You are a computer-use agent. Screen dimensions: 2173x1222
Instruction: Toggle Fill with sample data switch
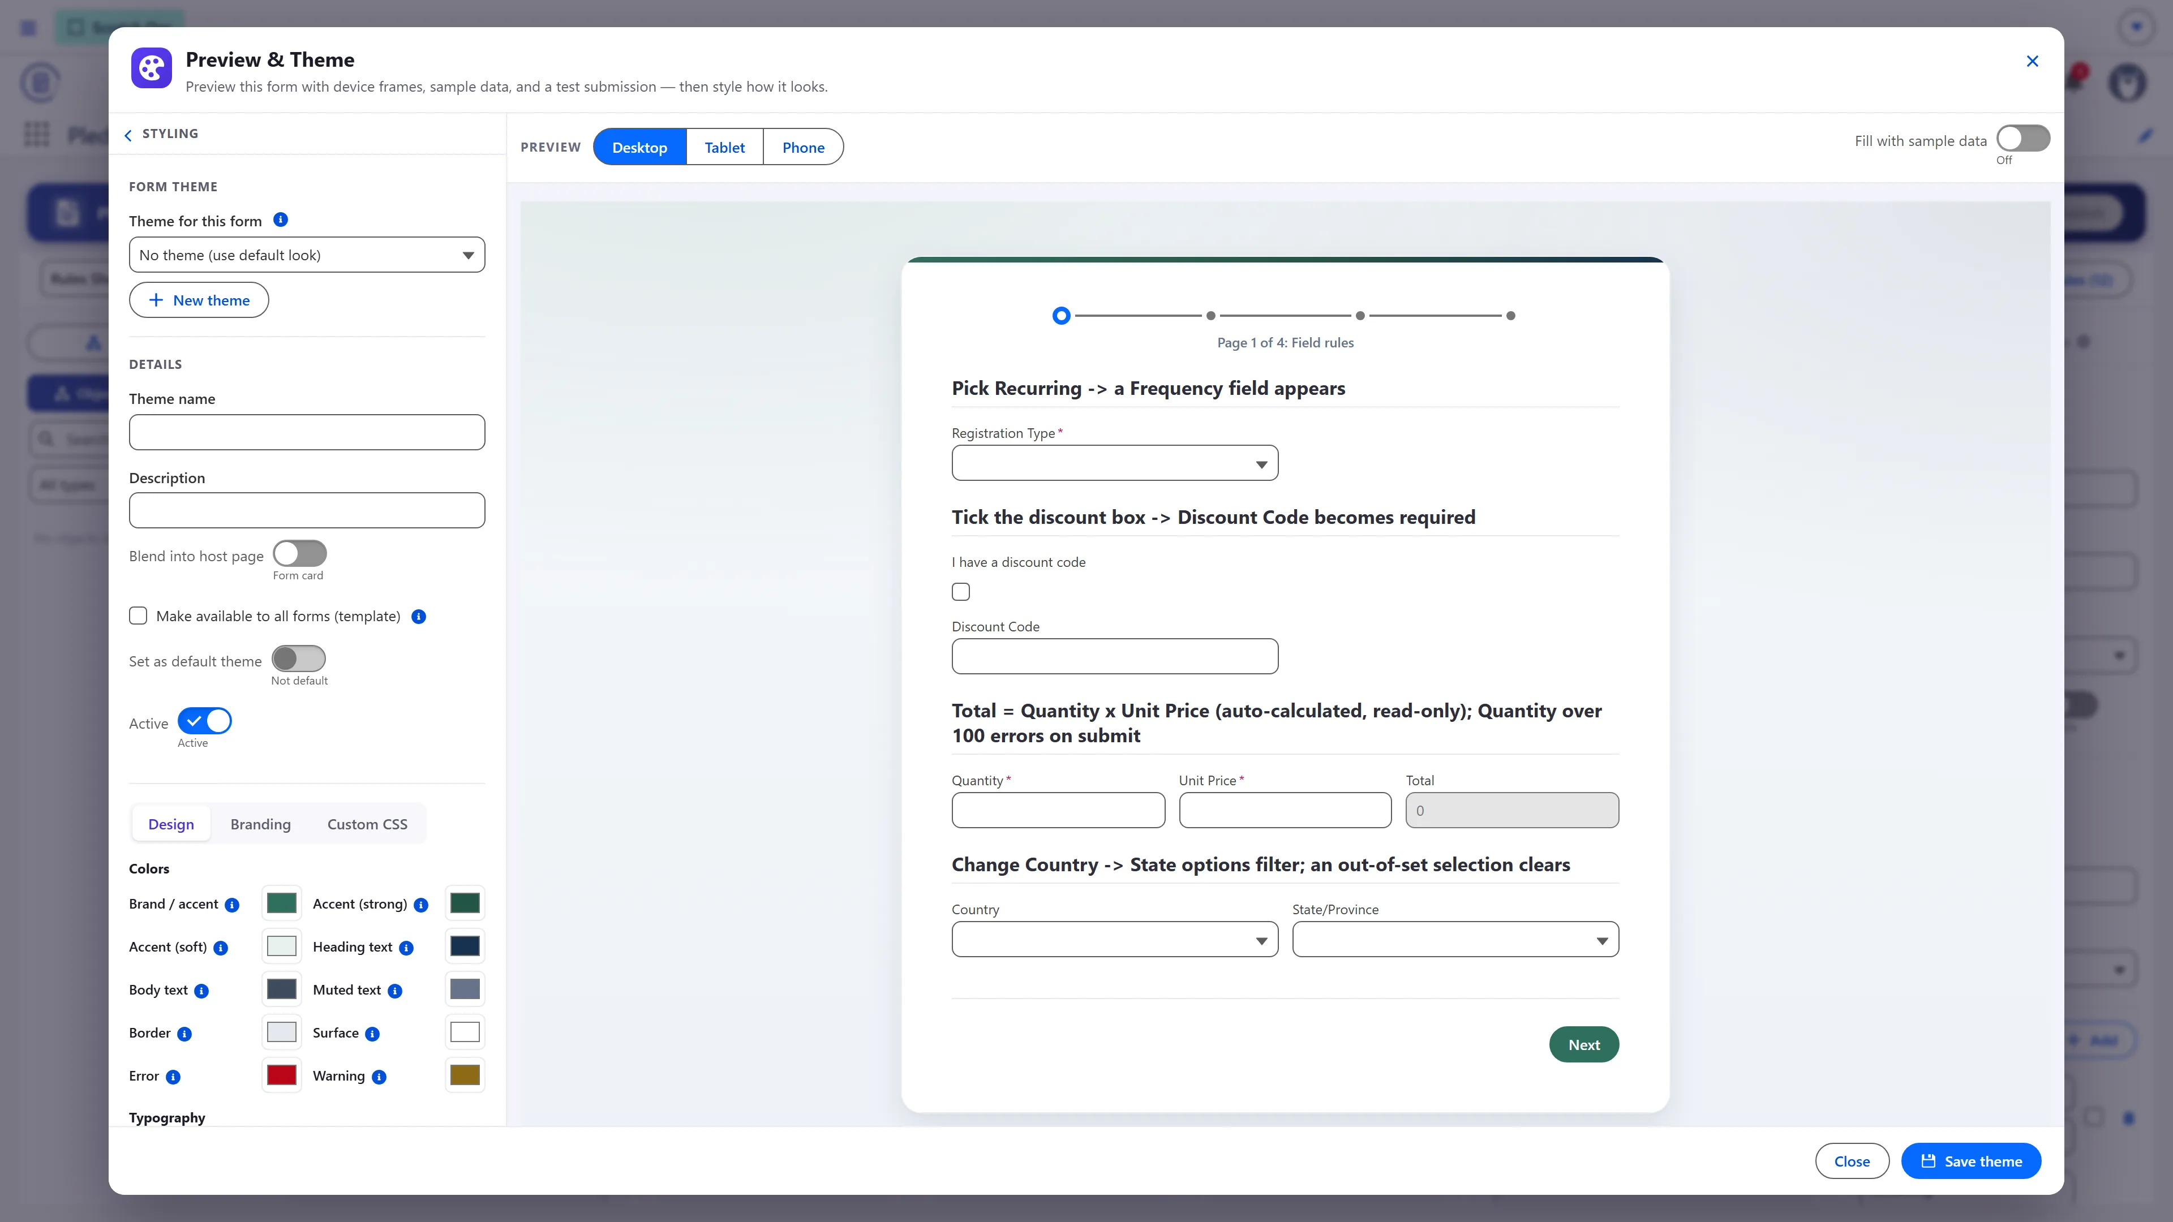(2023, 138)
